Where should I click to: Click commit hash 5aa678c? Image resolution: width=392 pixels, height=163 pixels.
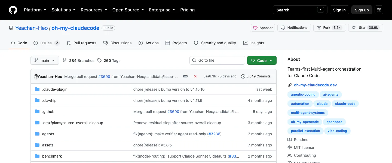click(x=210, y=76)
